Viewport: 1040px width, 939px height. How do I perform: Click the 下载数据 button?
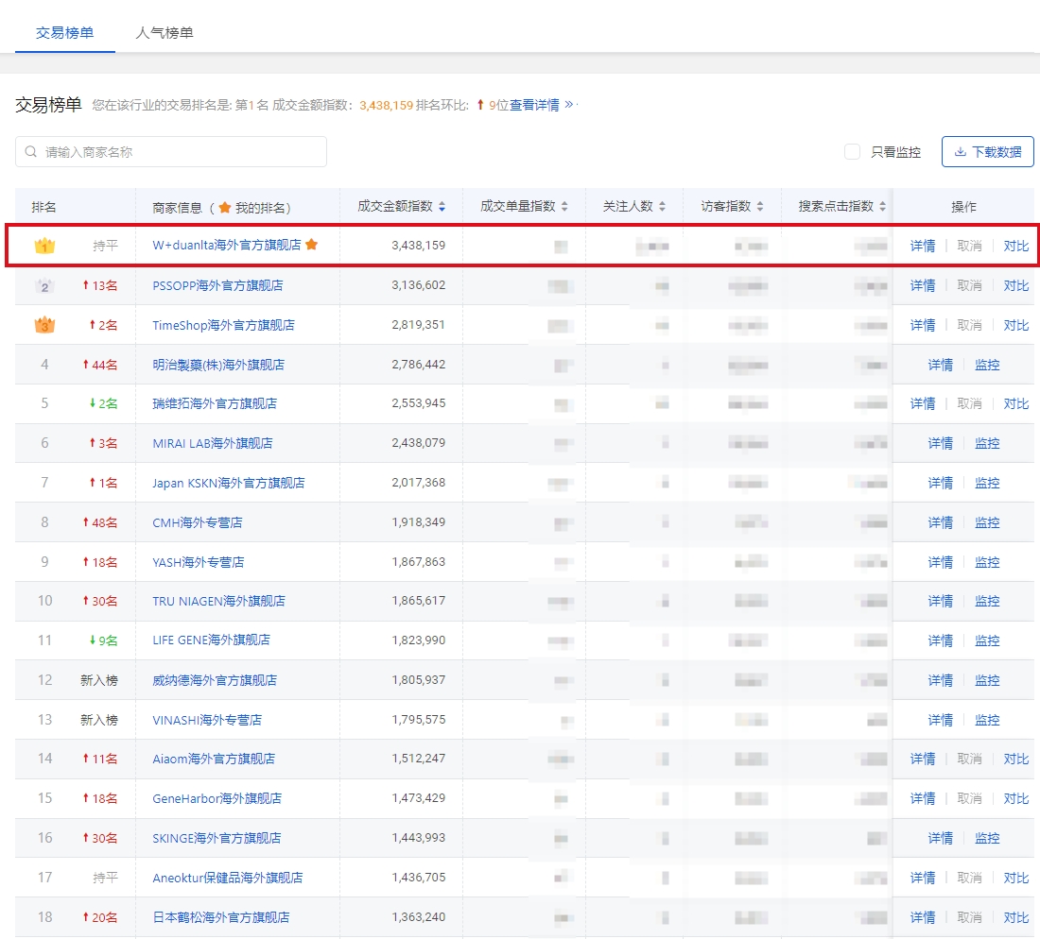pyautogui.click(x=988, y=152)
